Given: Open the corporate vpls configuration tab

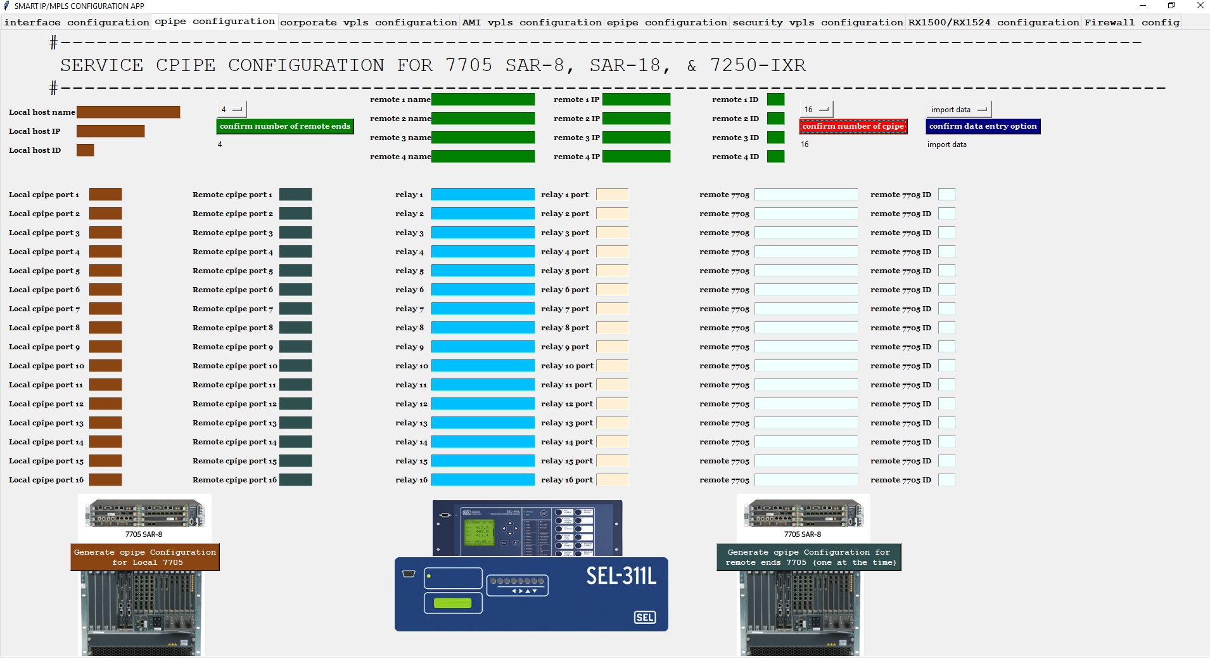Looking at the screenshot, I should pyautogui.click(x=369, y=22).
